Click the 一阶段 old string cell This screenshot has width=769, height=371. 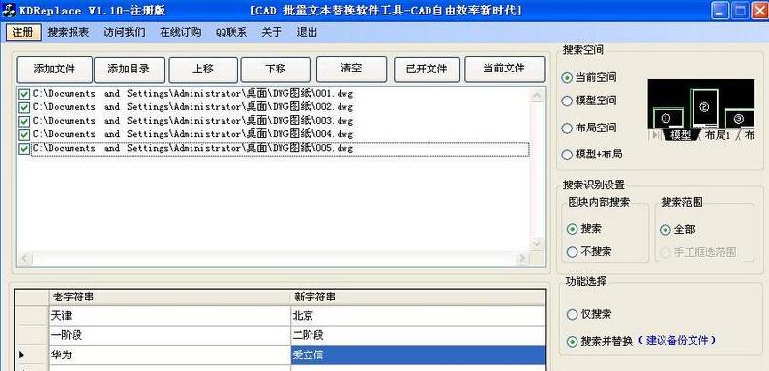[x=169, y=335]
